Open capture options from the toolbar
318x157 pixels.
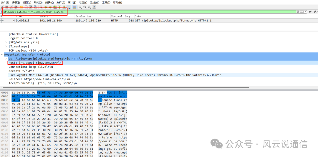tap(16, 7)
